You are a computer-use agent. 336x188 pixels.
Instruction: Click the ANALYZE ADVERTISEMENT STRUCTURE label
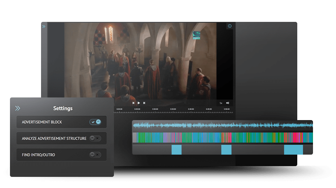click(54, 139)
